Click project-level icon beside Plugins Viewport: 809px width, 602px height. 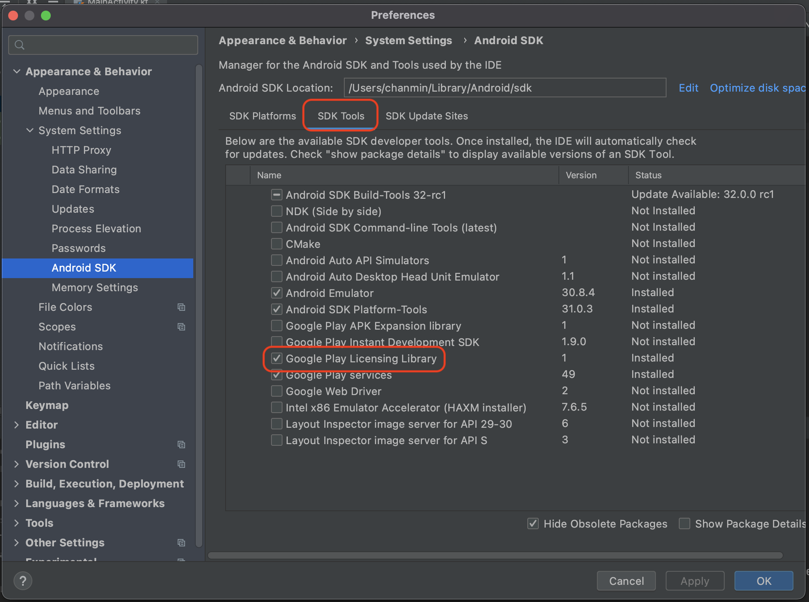pyautogui.click(x=181, y=445)
